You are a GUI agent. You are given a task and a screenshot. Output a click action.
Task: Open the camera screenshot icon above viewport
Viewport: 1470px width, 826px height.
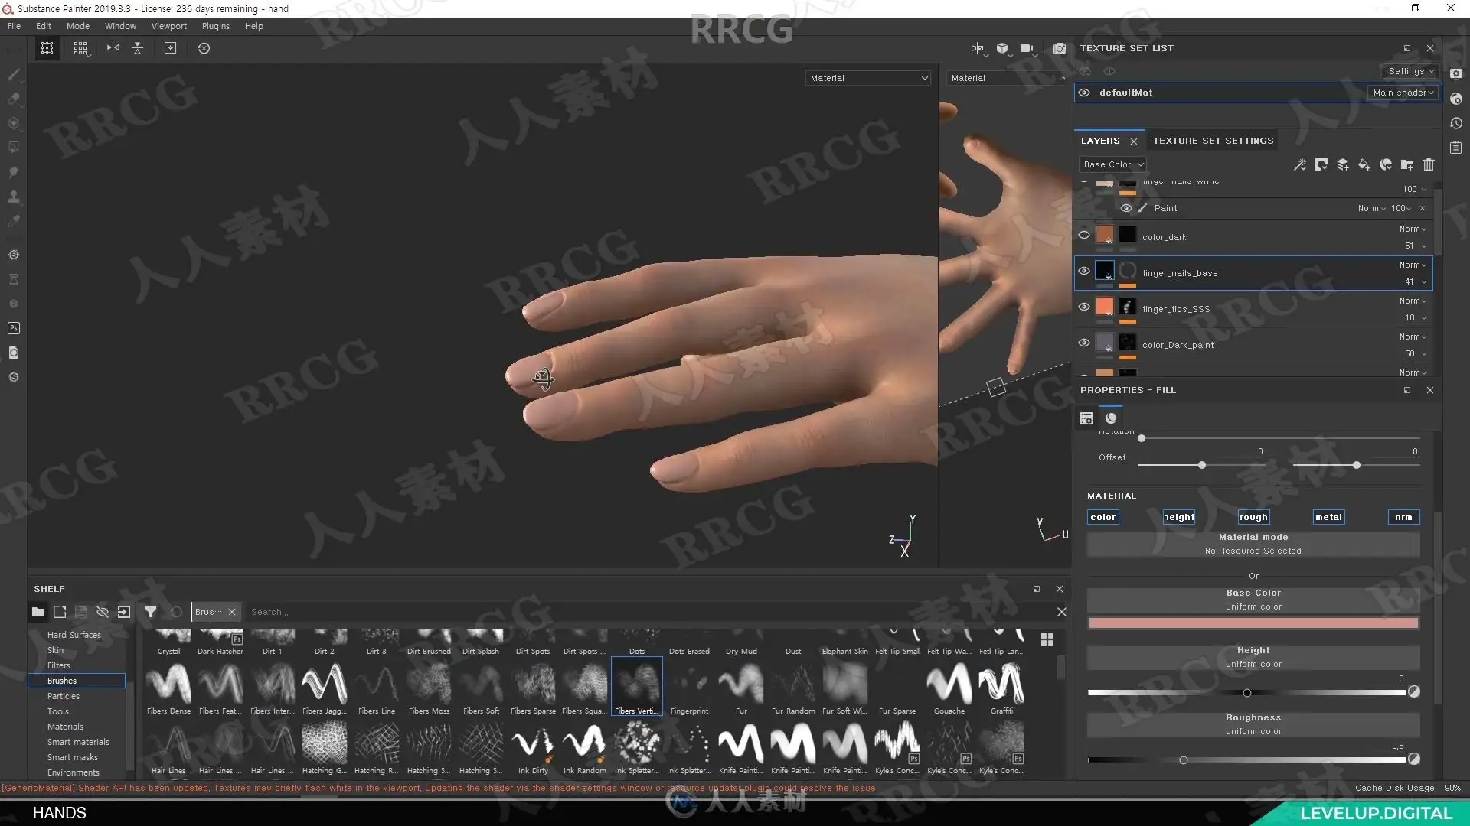[1059, 48]
